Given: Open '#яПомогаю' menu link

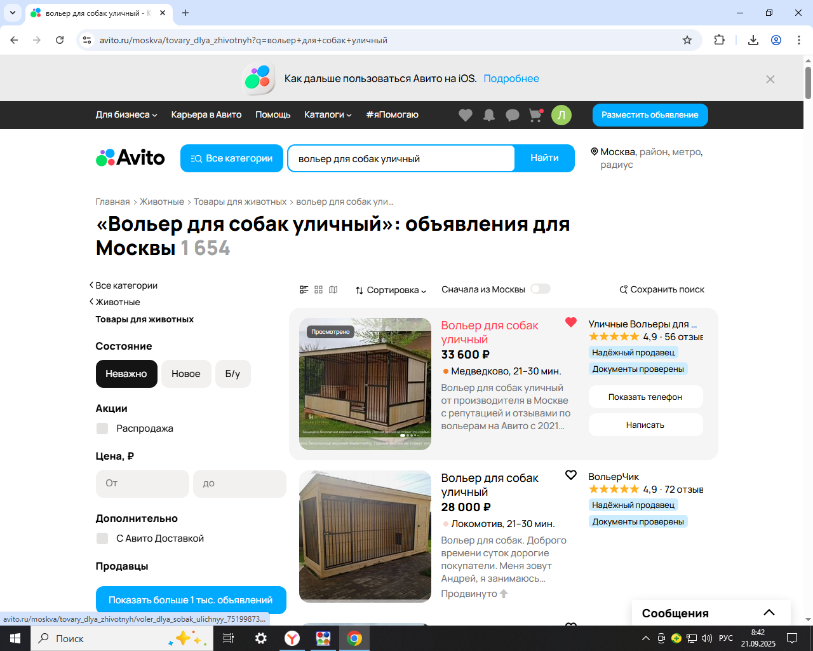Looking at the screenshot, I should [393, 115].
